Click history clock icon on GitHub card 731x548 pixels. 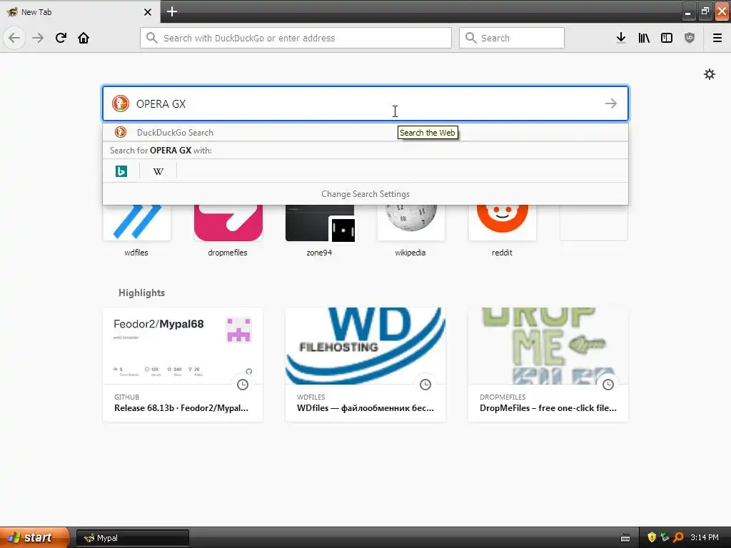[243, 385]
